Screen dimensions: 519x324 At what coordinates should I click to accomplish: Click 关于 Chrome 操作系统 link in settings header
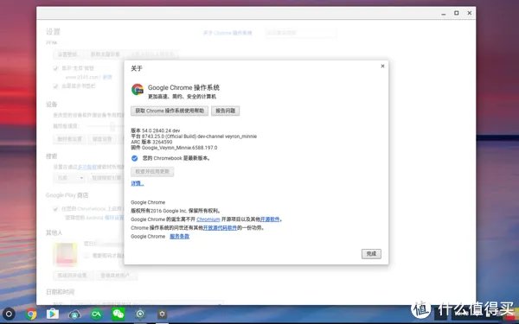pos(227,33)
